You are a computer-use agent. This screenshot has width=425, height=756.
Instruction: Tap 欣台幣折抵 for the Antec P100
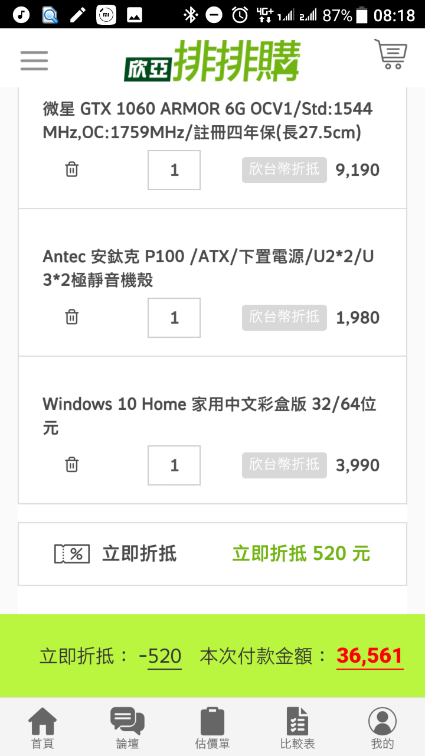(x=285, y=318)
